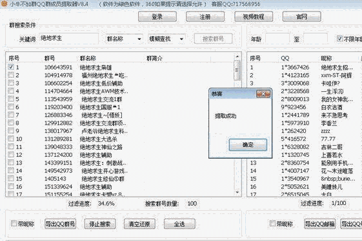Viewport: 362px width, 241px height.
Task: Close the 恭喜 popup dialog
Action: tap(263, 94)
